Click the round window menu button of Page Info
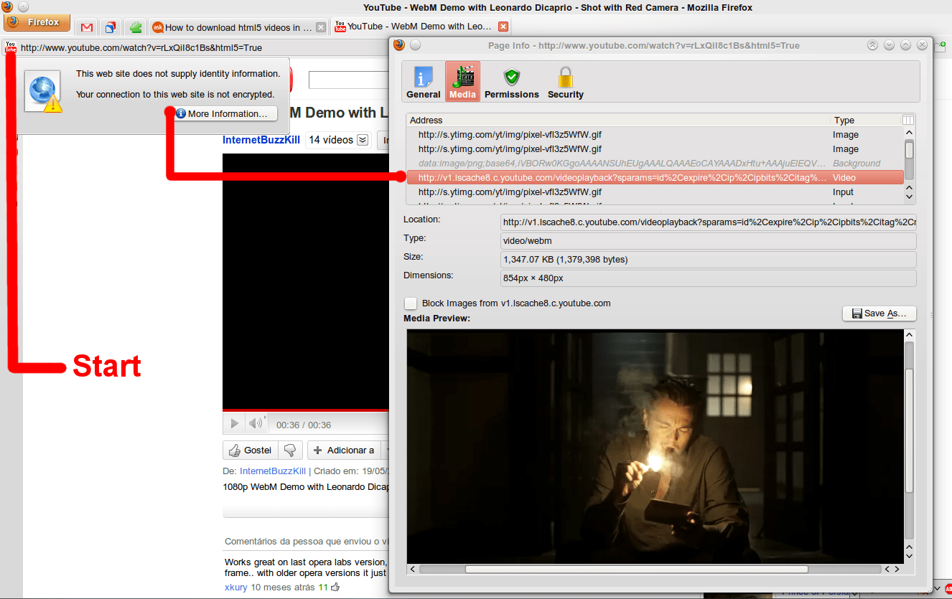This screenshot has width=952, height=599. point(416,45)
